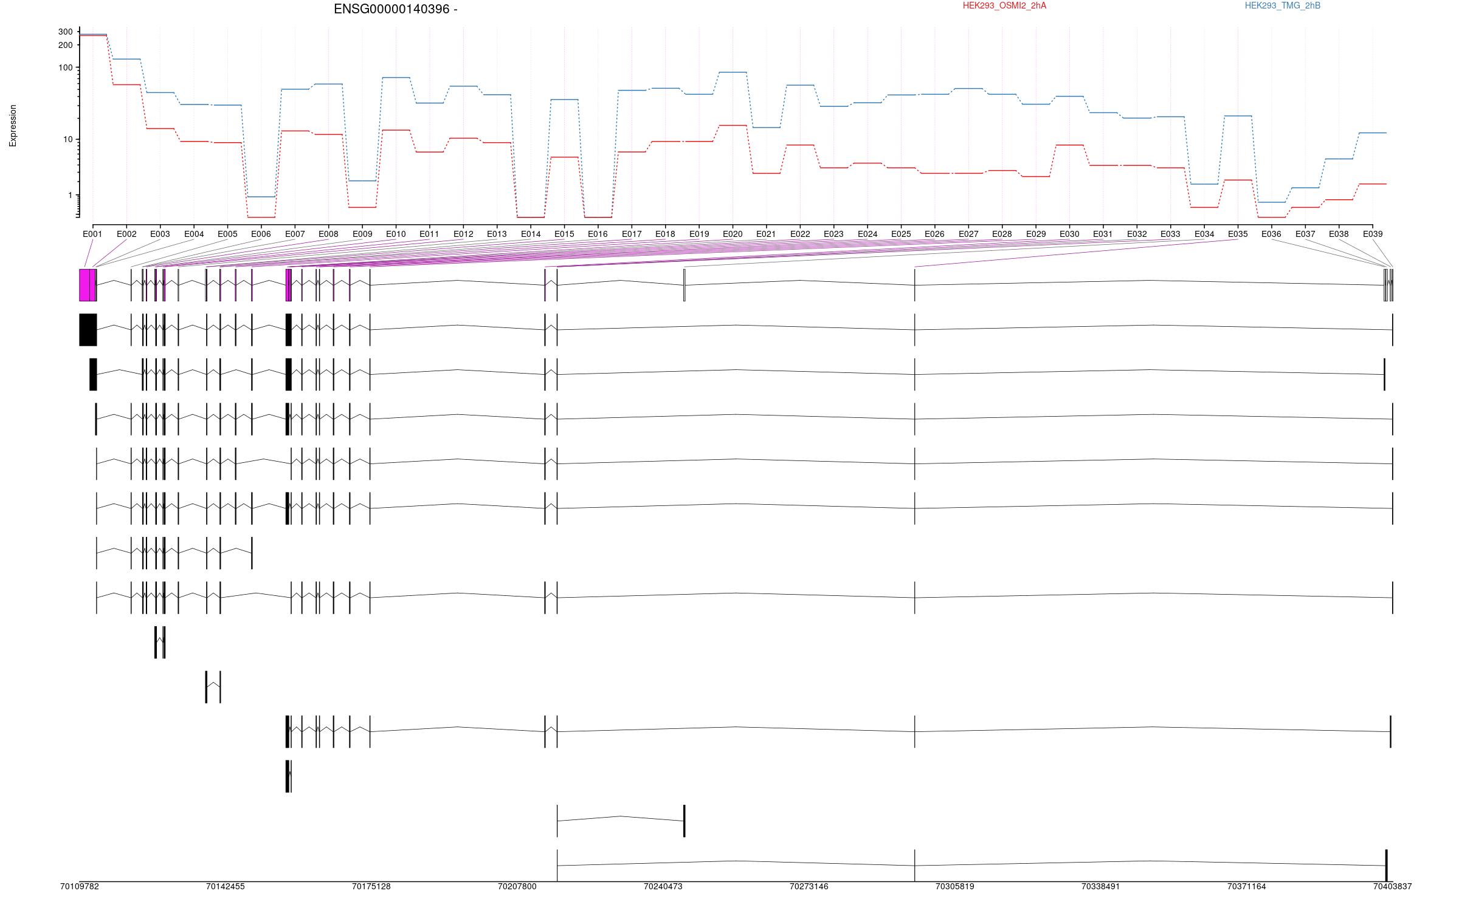Click exon label E029
The width and height of the screenshot is (1459, 899).
[x=1036, y=234]
